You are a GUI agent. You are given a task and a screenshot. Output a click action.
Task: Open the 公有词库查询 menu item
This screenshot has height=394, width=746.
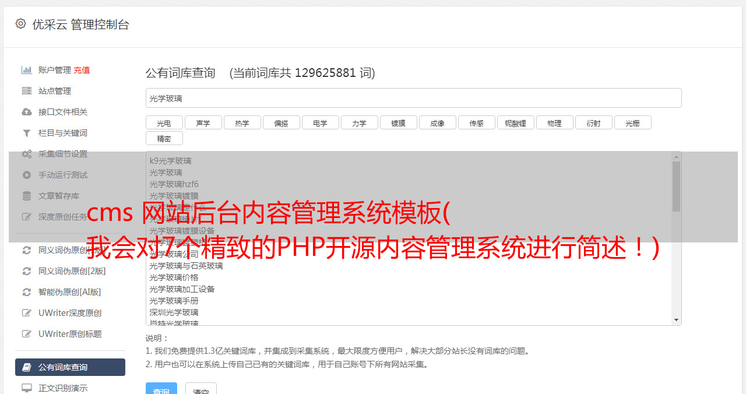tap(70, 367)
